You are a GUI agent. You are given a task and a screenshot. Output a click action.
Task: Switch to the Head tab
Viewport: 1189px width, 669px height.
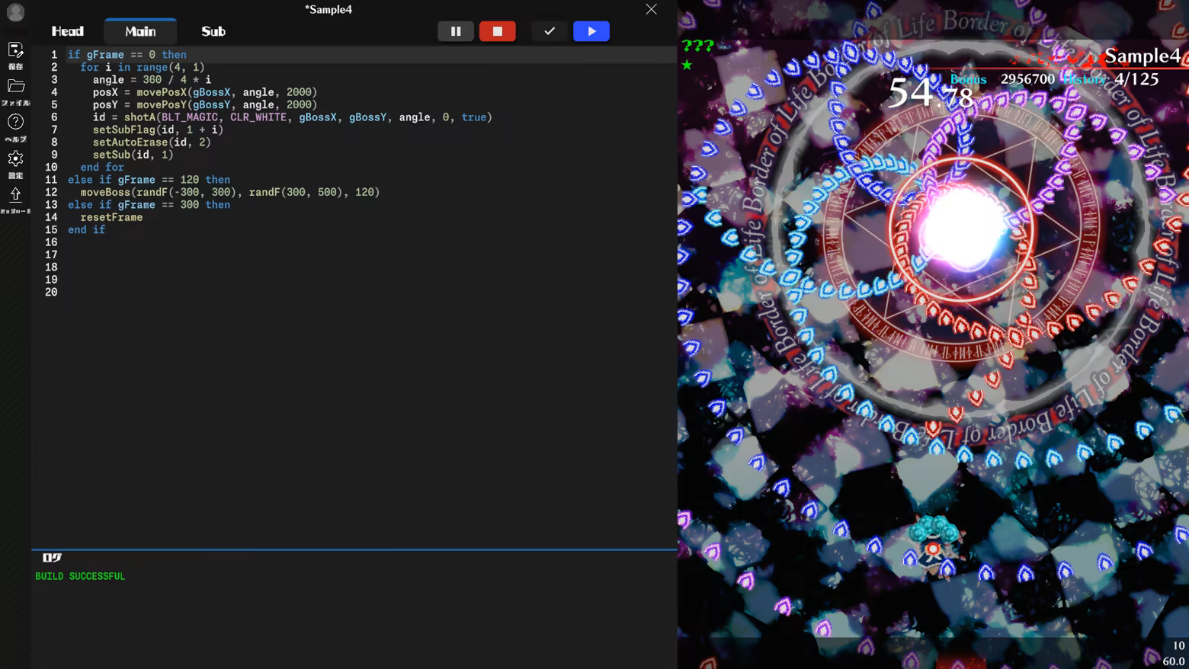pos(68,31)
